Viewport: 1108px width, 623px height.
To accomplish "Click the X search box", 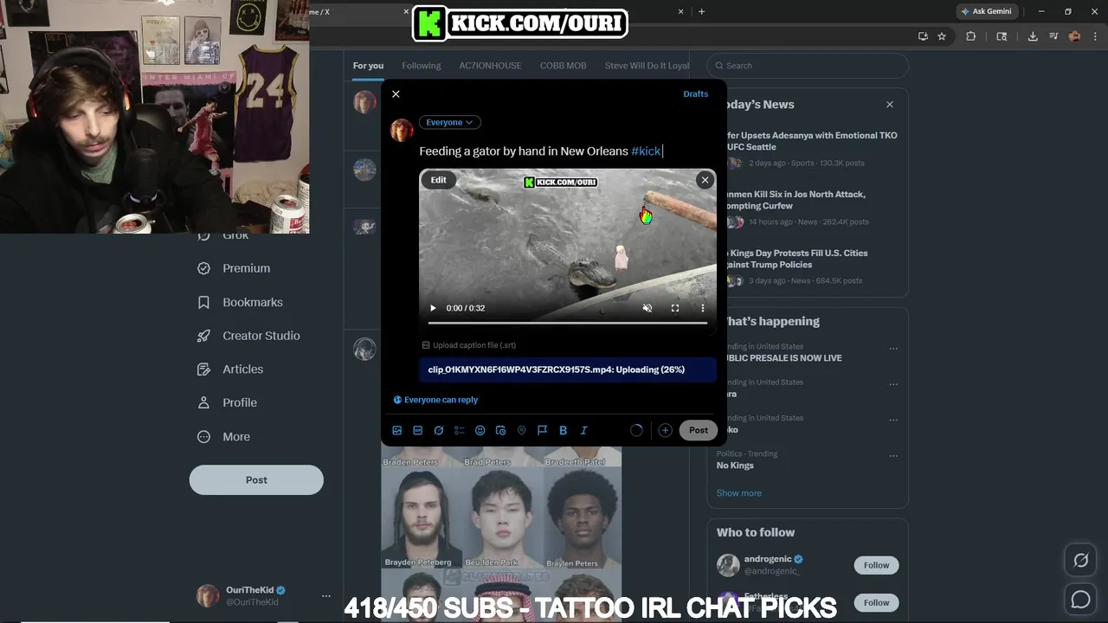I will pyautogui.click(x=808, y=66).
